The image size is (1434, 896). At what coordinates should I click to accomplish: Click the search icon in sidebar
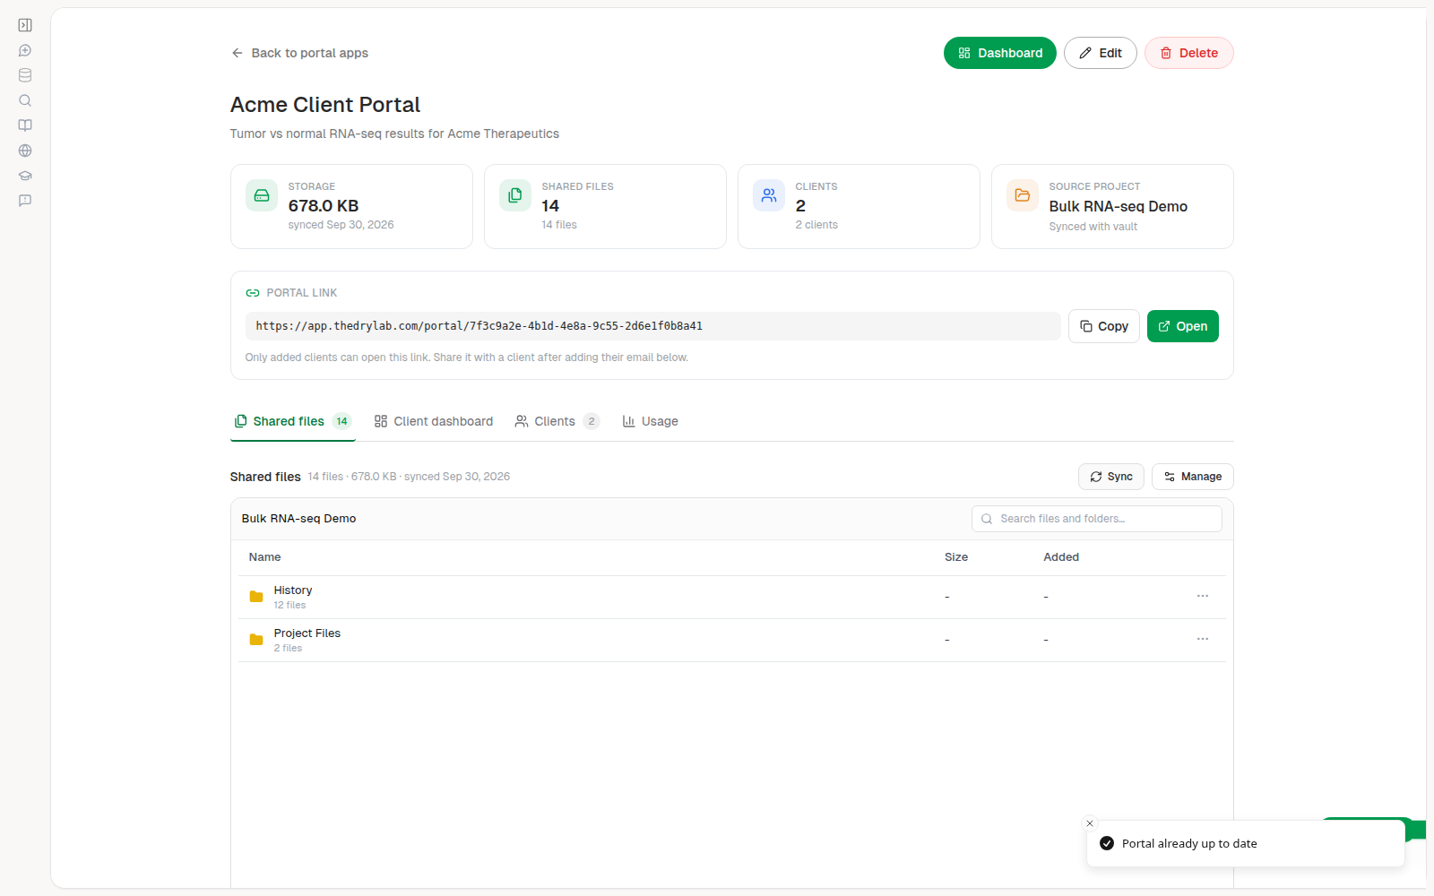point(25,100)
